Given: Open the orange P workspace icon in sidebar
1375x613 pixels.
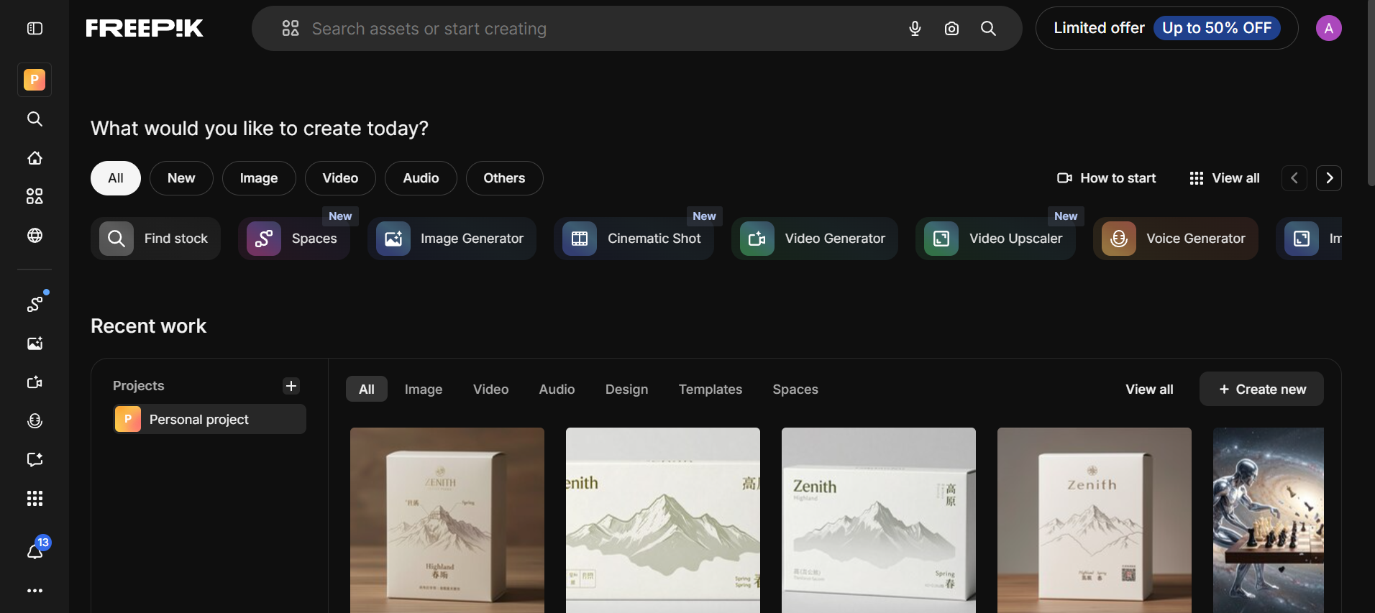Looking at the screenshot, I should point(35,80).
